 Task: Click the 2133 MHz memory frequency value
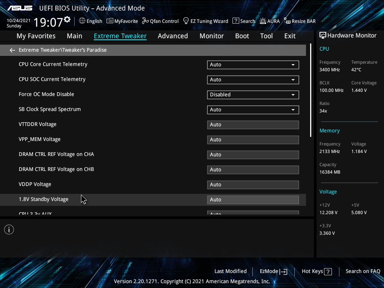[x=330, y=151]
